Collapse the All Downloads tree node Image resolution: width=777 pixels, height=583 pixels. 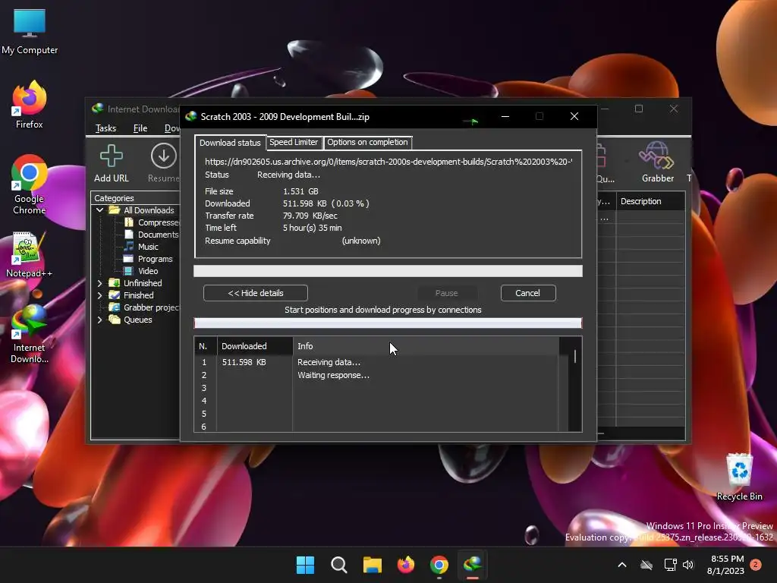100,210
